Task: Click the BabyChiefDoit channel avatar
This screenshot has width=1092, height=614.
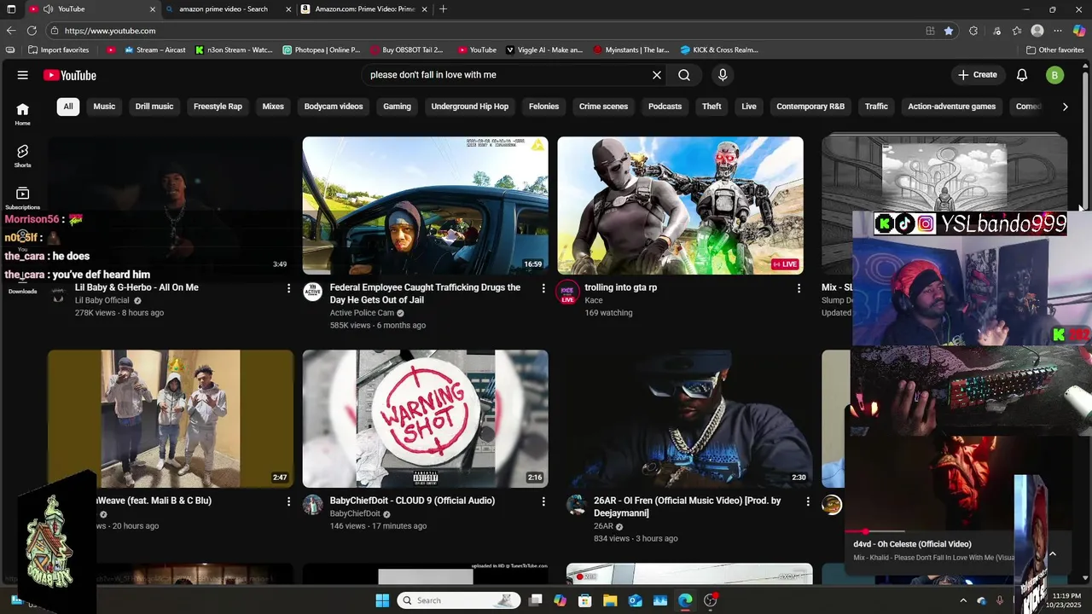Action: (x=313, y=505)
